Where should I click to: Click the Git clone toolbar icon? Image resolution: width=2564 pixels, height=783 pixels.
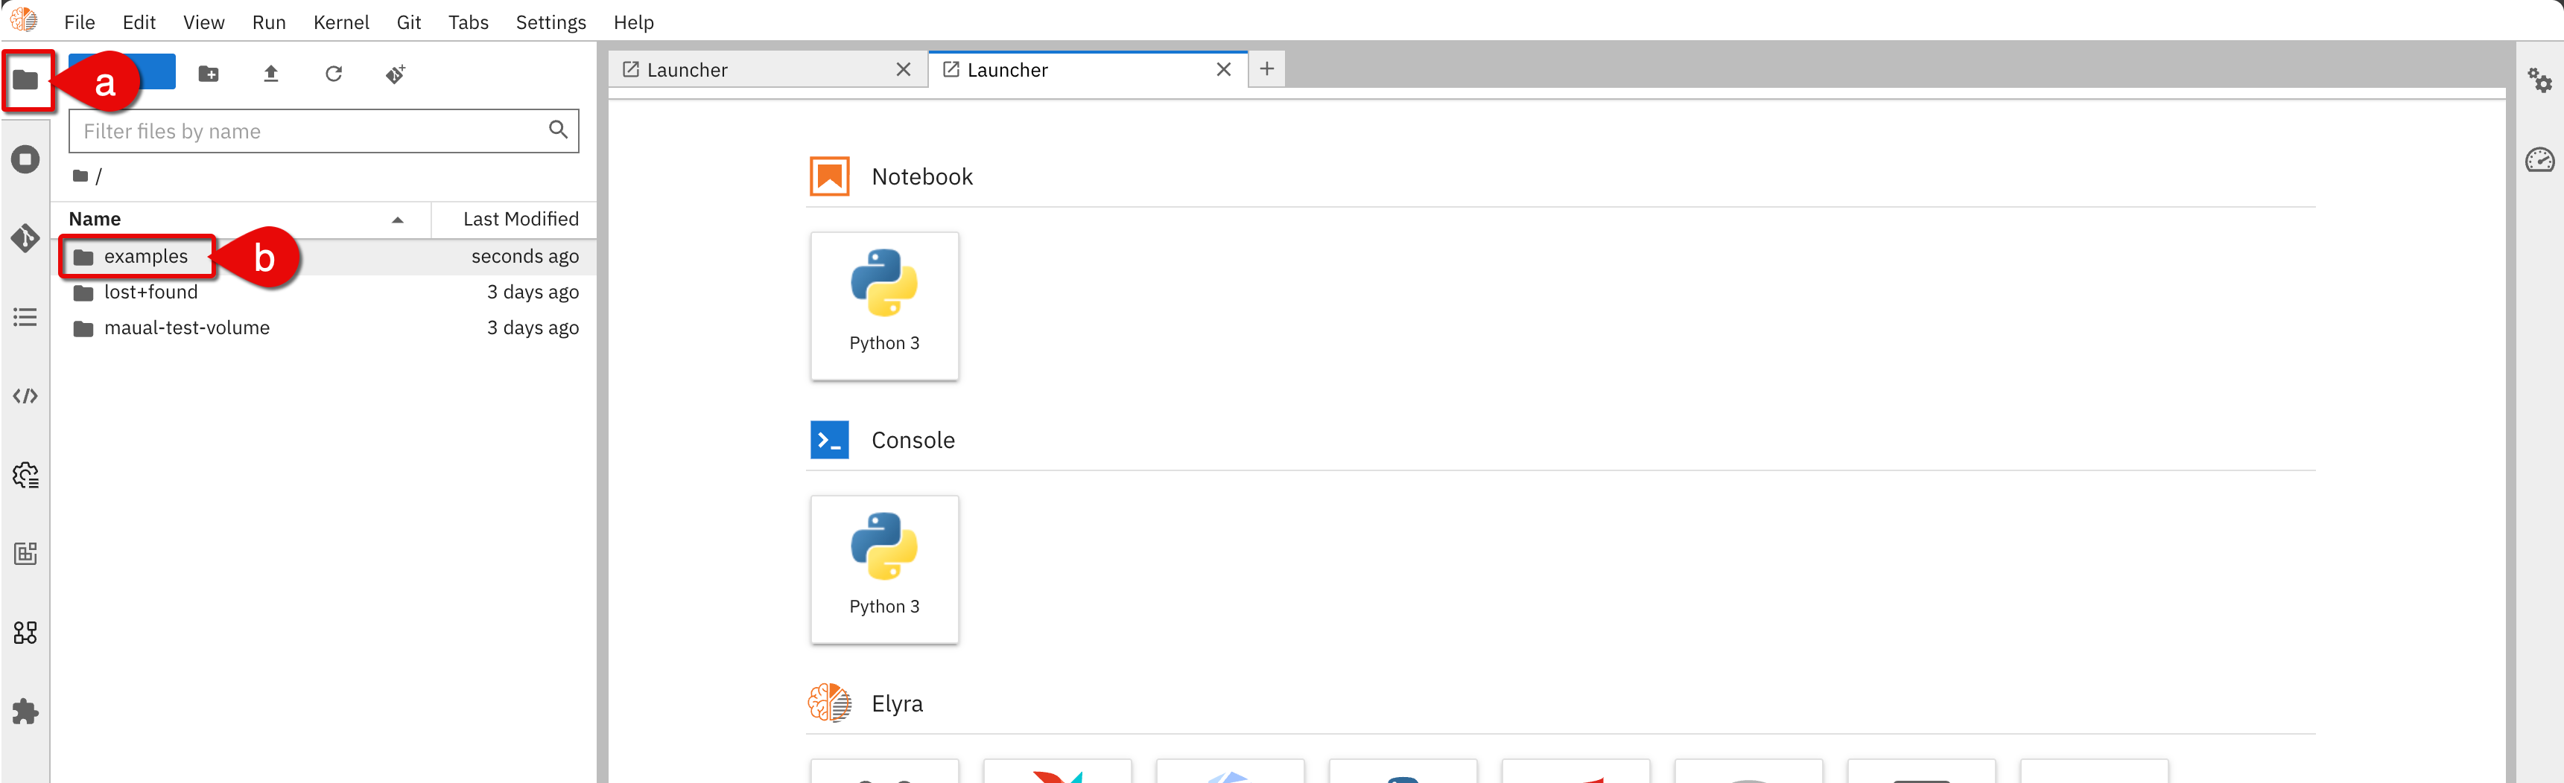tap(395, 74)
